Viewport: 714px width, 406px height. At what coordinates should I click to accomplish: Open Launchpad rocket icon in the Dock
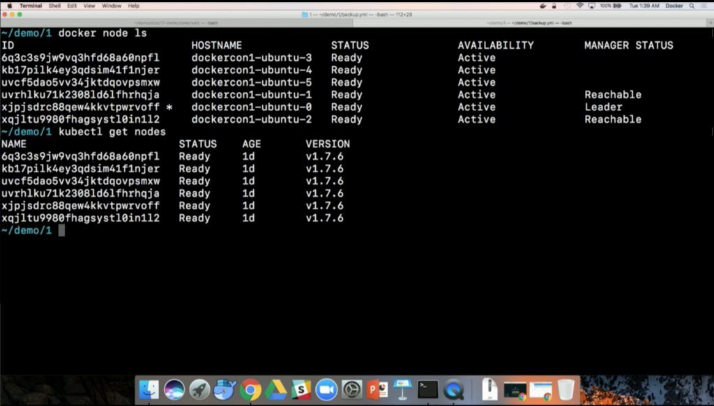(199, 389)
